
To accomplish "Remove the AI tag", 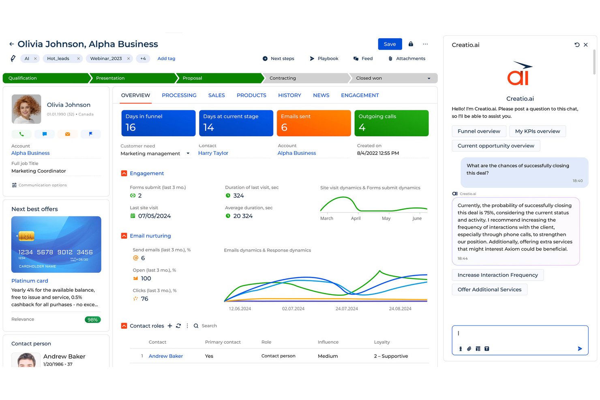I will pos(35,59).
